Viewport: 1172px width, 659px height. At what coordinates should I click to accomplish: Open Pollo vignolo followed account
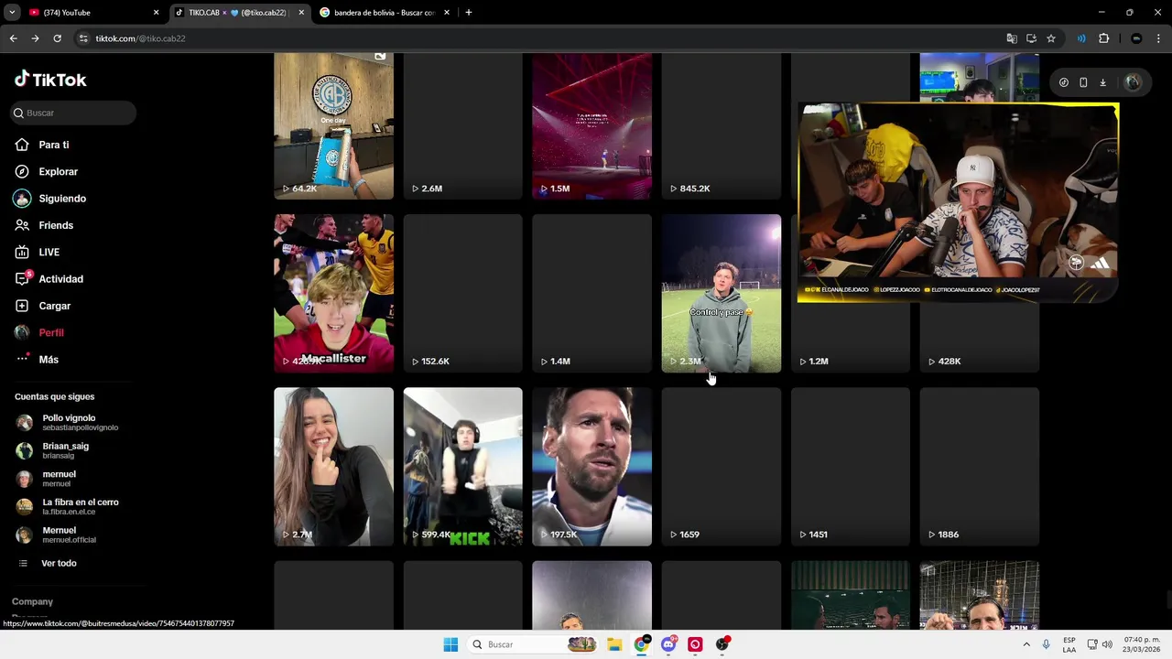tap(68, 422)
